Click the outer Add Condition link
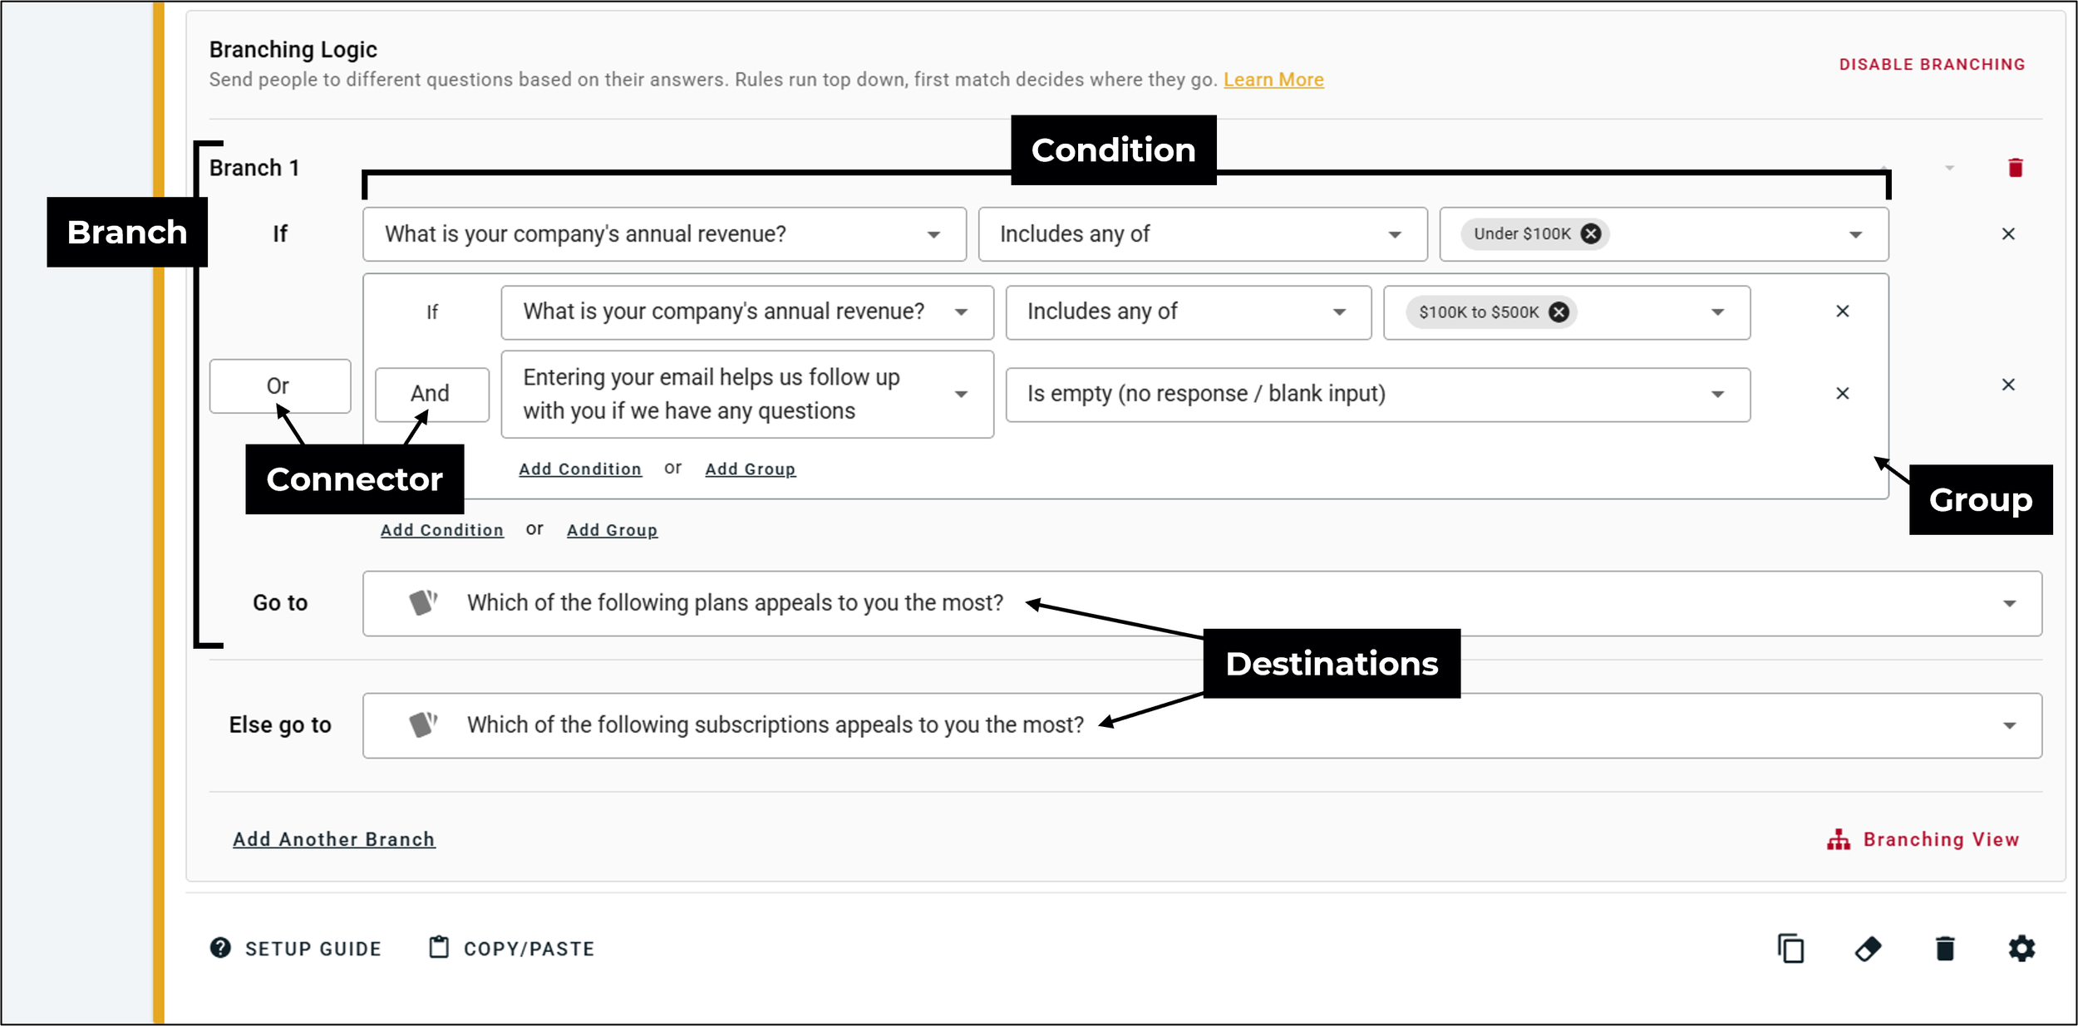 [x=441, y=530]
